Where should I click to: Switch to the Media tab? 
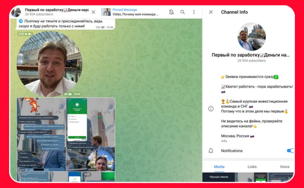click(x=219, y=167)
